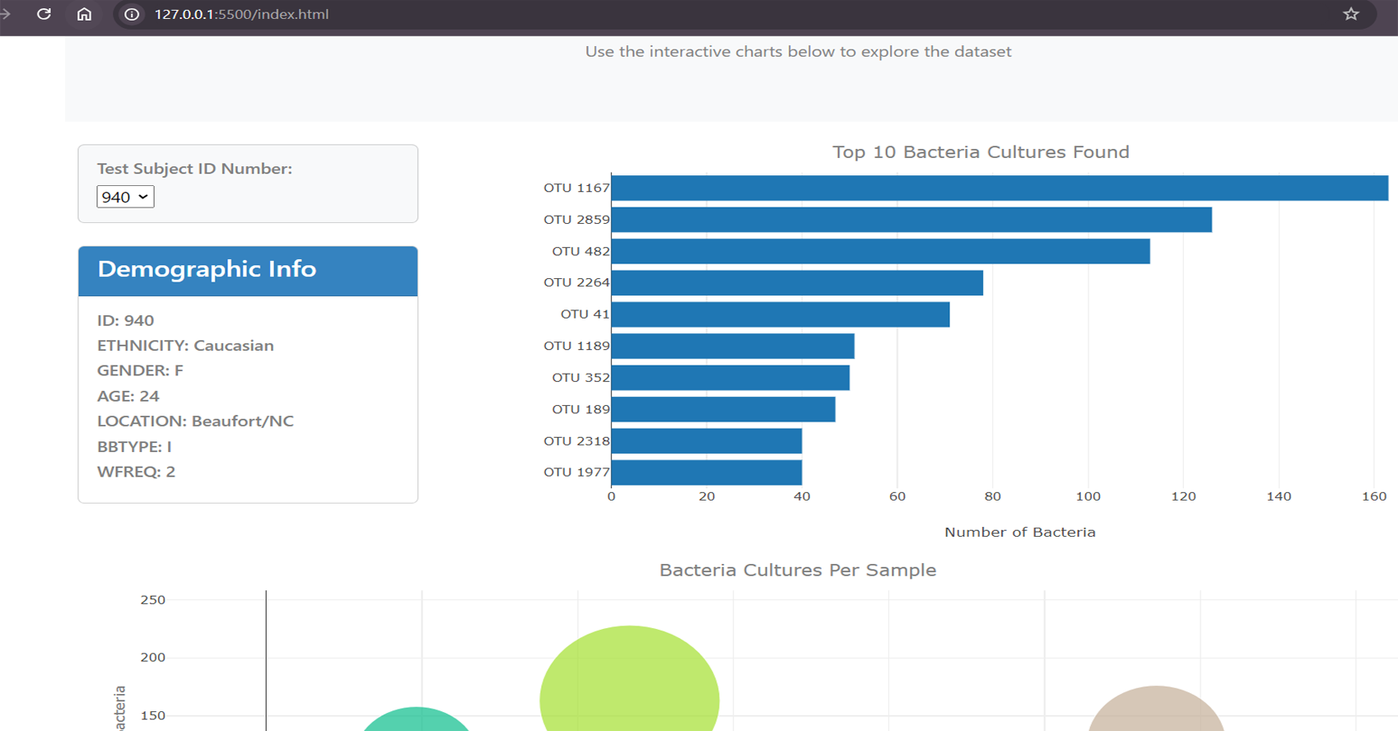Reload the page with the refresh icon
The image size is (1398, 731).
coord(44,14)
